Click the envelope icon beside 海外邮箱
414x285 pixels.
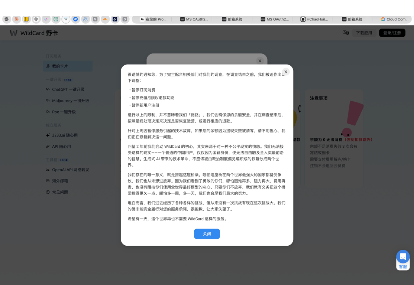tap(48, 181)
